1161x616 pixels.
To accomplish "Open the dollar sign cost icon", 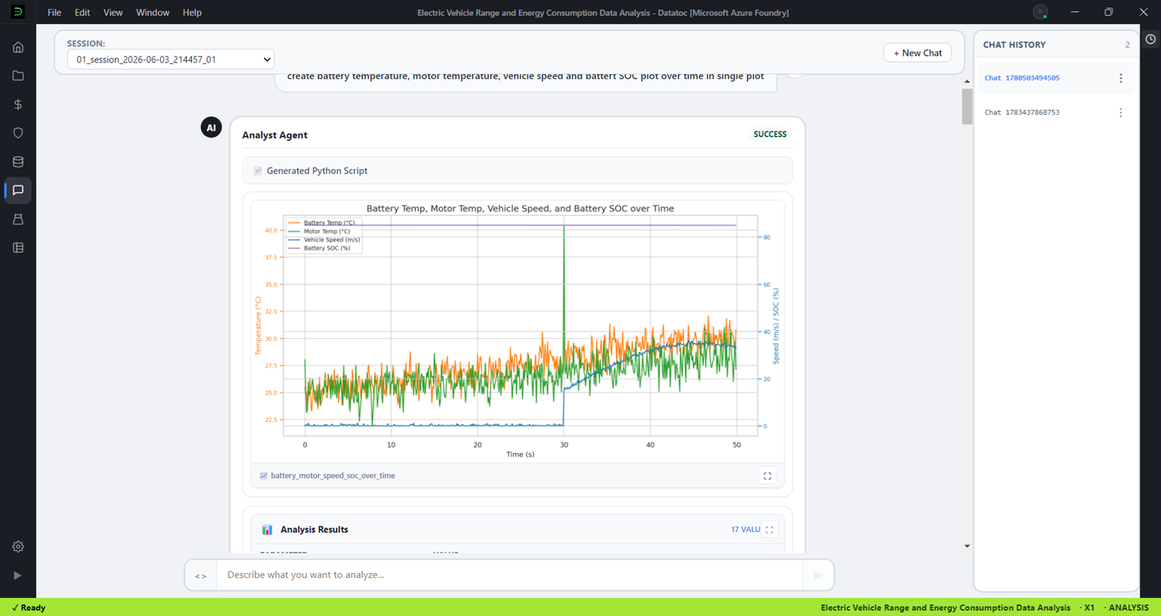I will 18,104.
